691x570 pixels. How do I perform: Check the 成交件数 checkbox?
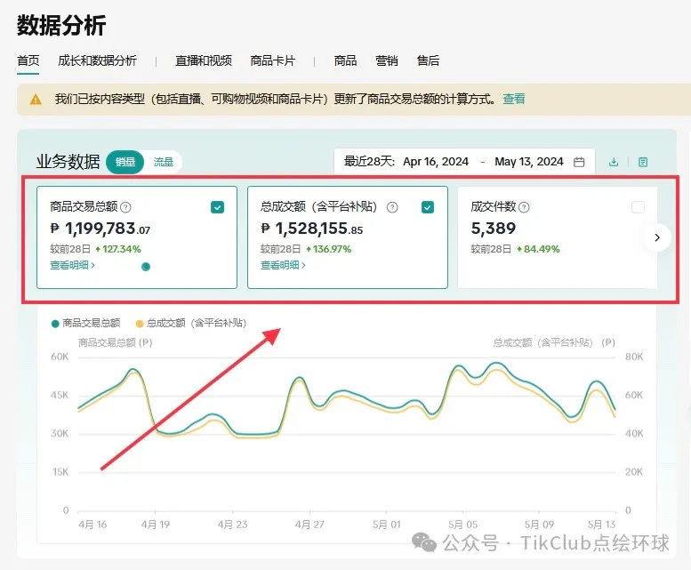tap(638, 207)
